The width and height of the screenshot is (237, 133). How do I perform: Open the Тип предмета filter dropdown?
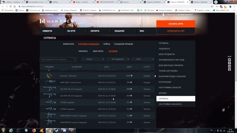(x=118, y=59)
